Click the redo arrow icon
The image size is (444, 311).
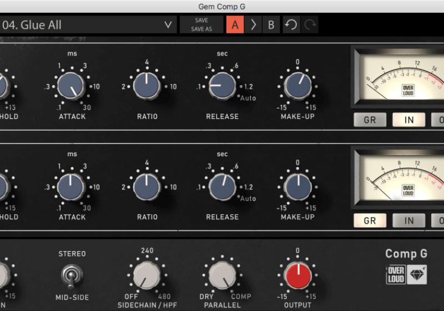pyautogui.click(x=310, y=25)
